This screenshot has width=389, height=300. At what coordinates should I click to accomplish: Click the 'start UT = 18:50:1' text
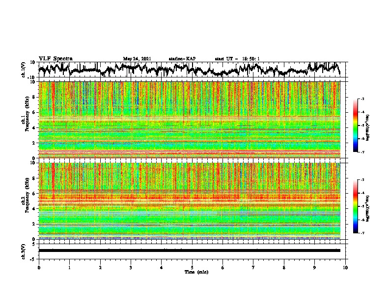click(237, 59)
